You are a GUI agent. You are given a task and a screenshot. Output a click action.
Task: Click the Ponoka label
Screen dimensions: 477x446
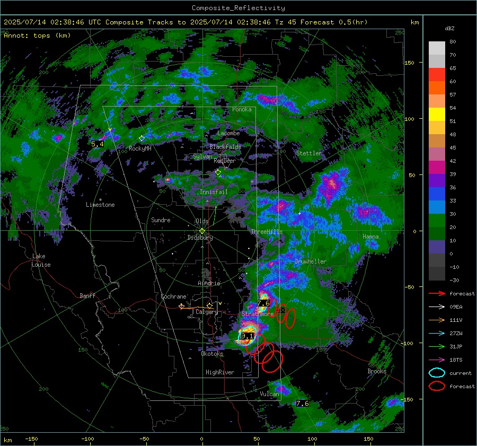242,109
